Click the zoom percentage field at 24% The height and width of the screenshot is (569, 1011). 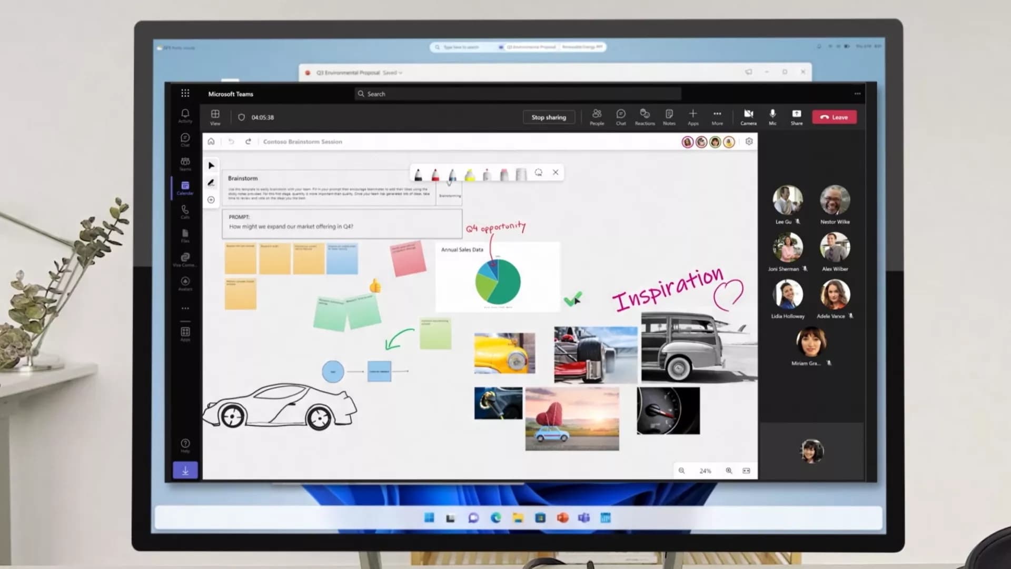pos(705,471)
